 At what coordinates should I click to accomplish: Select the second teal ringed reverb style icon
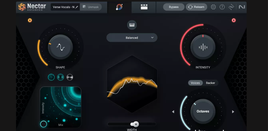pyautogui.click(x=61, y=77)
